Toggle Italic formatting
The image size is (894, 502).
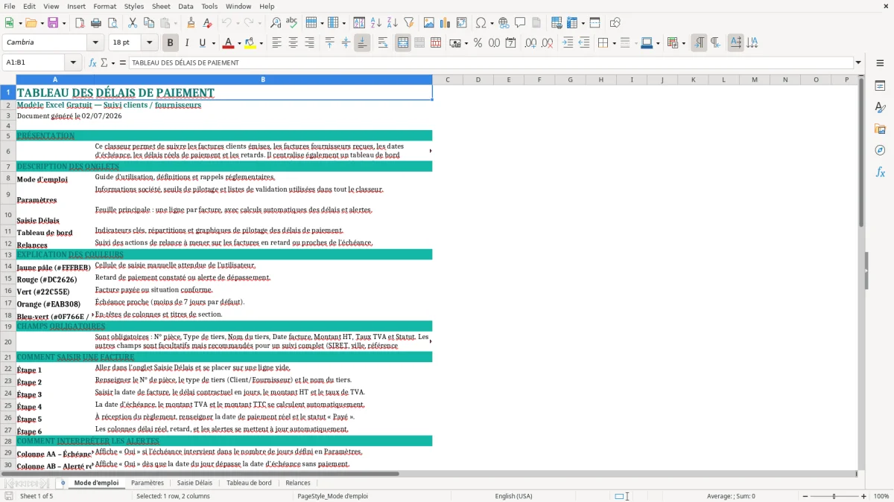coord(186,43)
